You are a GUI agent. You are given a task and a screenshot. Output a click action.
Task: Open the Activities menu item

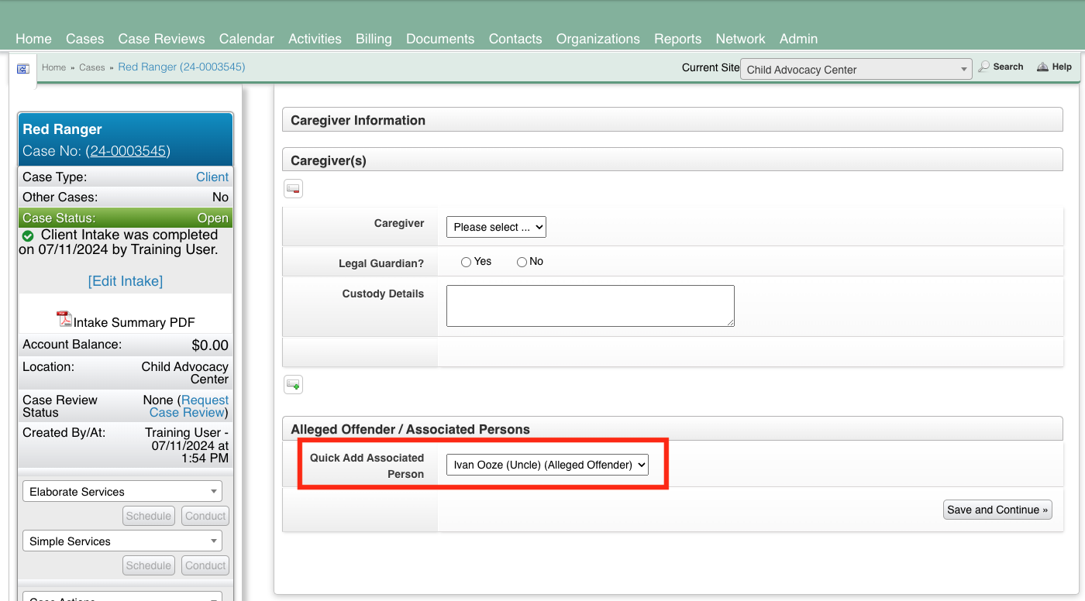click(315, 39)
